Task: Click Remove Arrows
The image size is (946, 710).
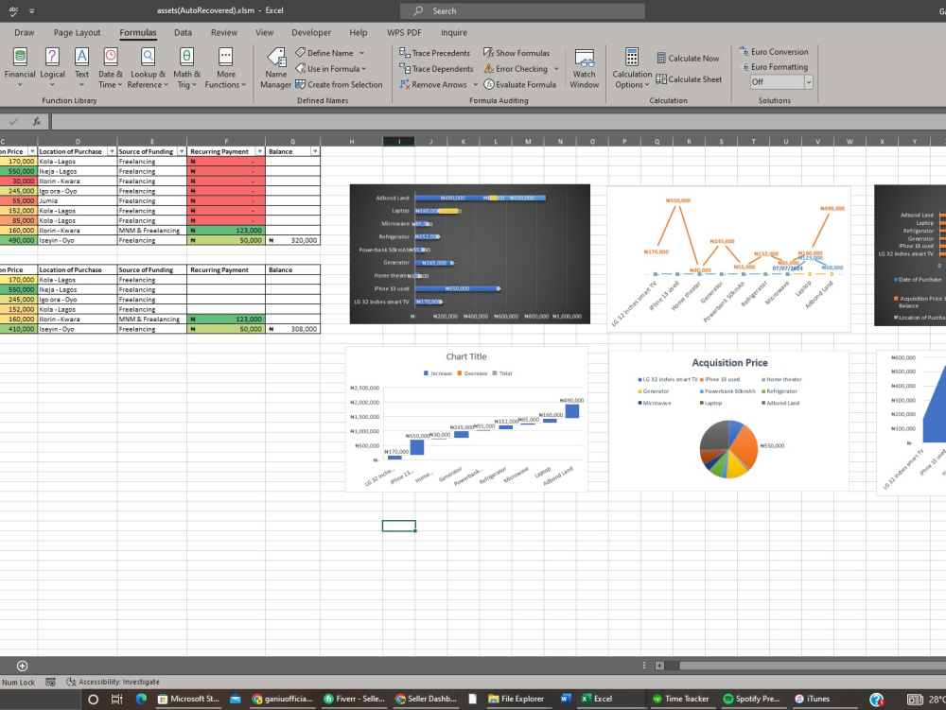Action: (433, 84)
